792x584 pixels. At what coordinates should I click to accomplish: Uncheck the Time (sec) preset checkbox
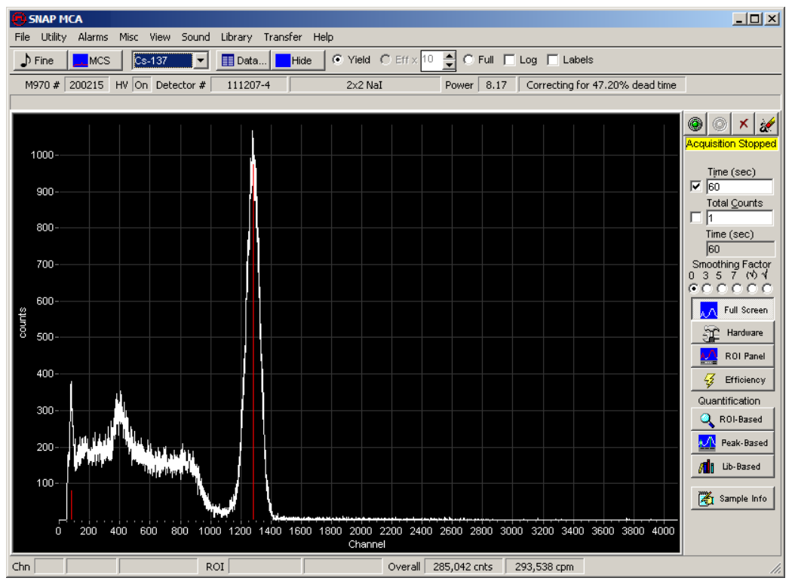(696, 186)
